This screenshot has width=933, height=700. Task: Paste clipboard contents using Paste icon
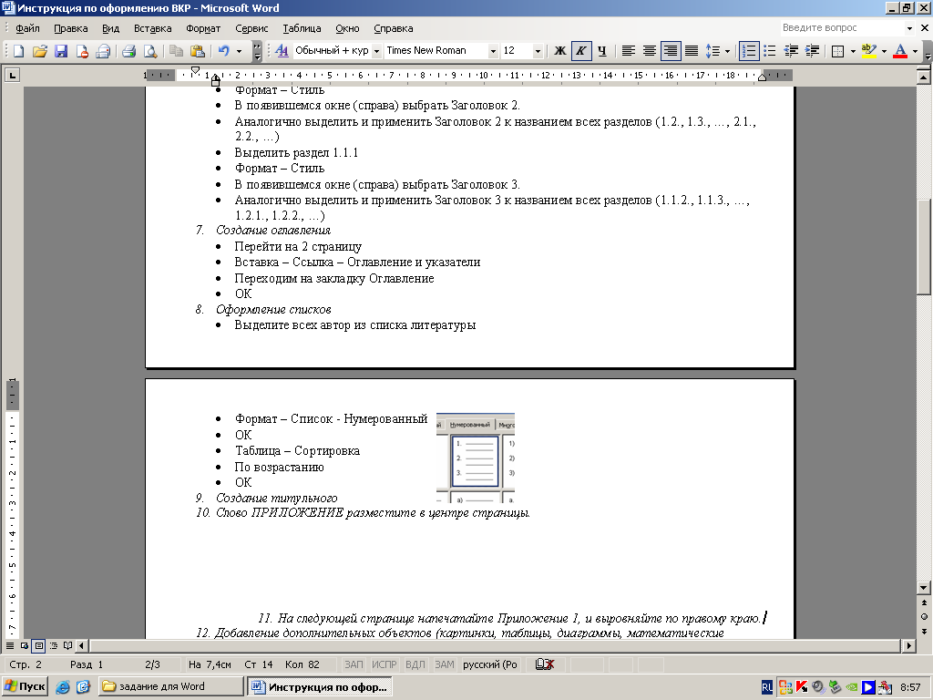197,51
